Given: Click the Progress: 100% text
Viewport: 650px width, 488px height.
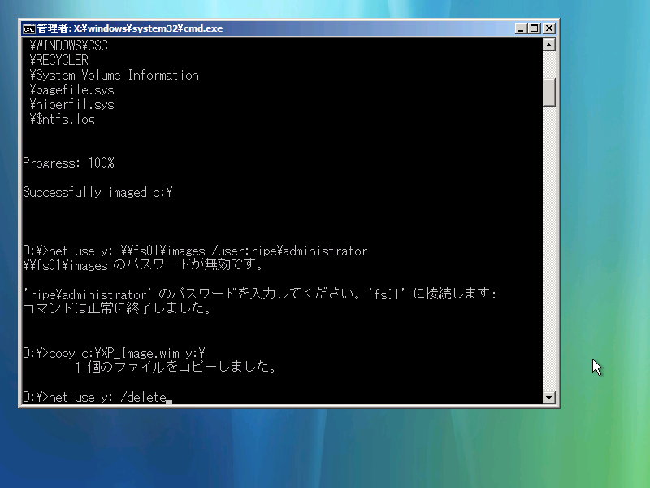Looking at the screenshot, I should 68,163.
